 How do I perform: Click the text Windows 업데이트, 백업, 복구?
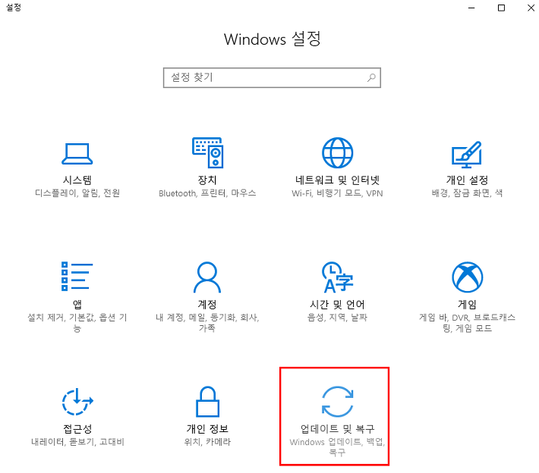pyautogui.click(x=337, y=447)
